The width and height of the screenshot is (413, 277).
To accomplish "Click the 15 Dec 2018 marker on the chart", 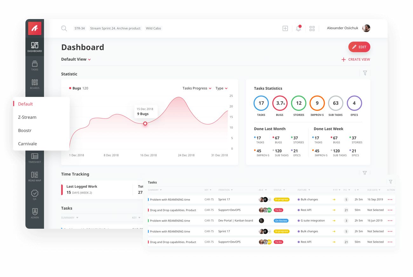I will (145, 124).
